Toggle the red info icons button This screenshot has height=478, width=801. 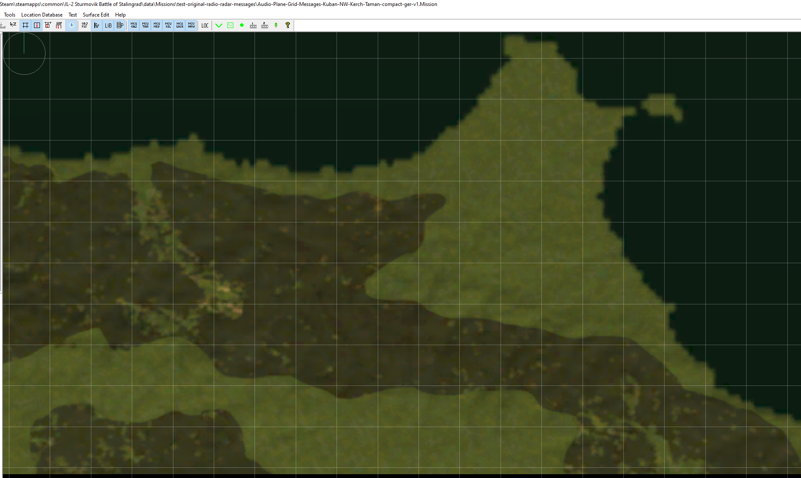click(37, 25)
